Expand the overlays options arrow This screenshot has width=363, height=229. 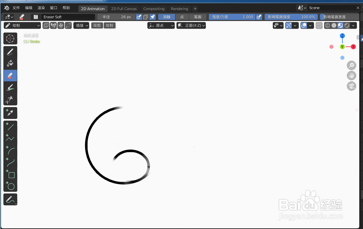[x=311, y=25]
